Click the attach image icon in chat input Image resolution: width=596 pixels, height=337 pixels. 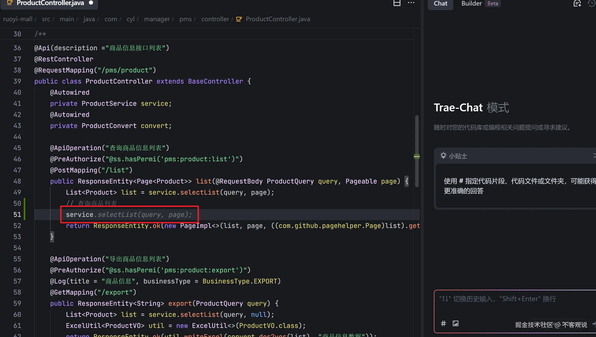click(455, 323)
